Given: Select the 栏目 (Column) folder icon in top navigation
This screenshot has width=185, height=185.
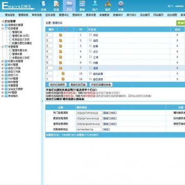Looking at the screenshot, I should [69, 6].
